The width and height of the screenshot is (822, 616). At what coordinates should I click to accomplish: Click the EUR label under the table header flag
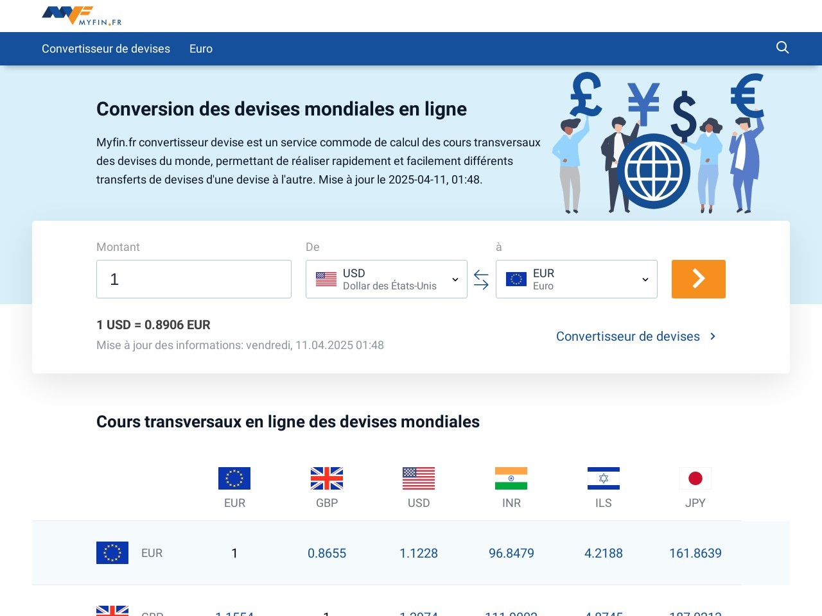234,503
